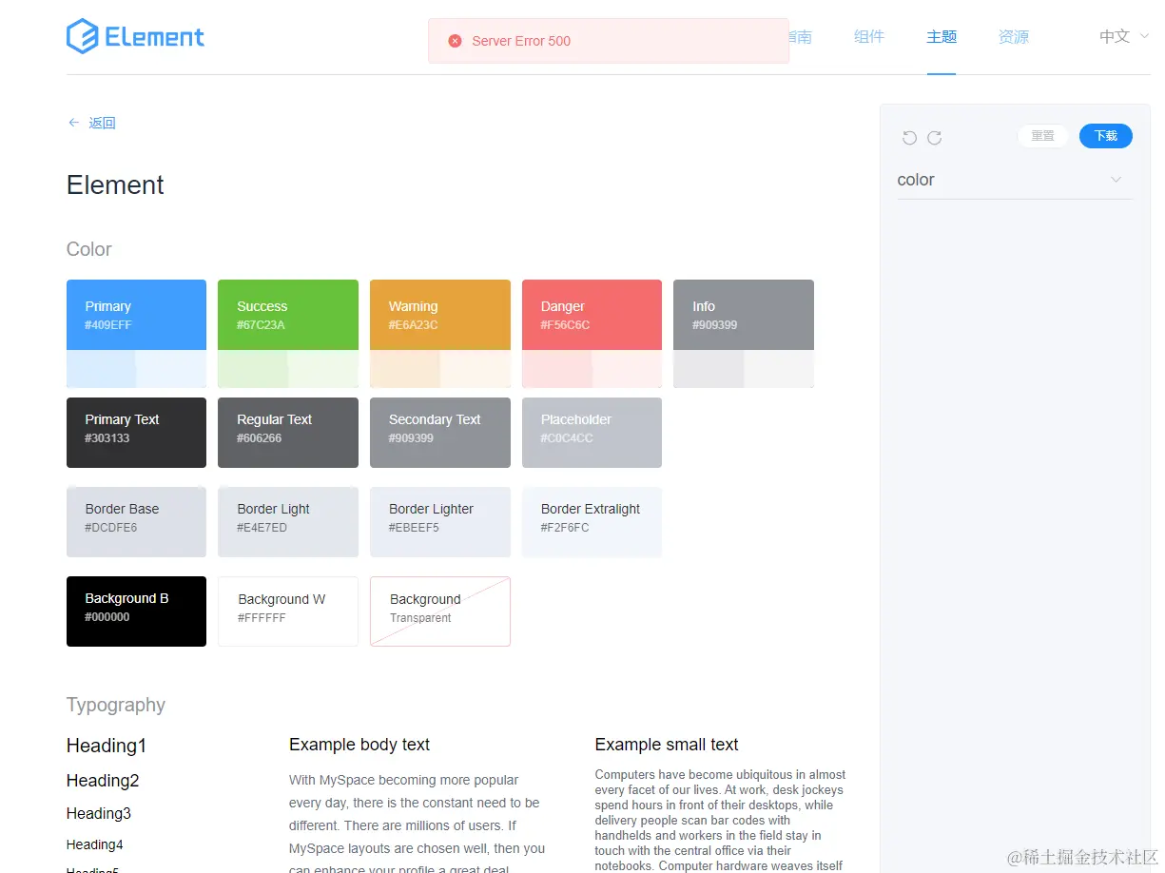1165x873 pixels.
Task: Click the Typography section heading
Action: click(116, 705)
